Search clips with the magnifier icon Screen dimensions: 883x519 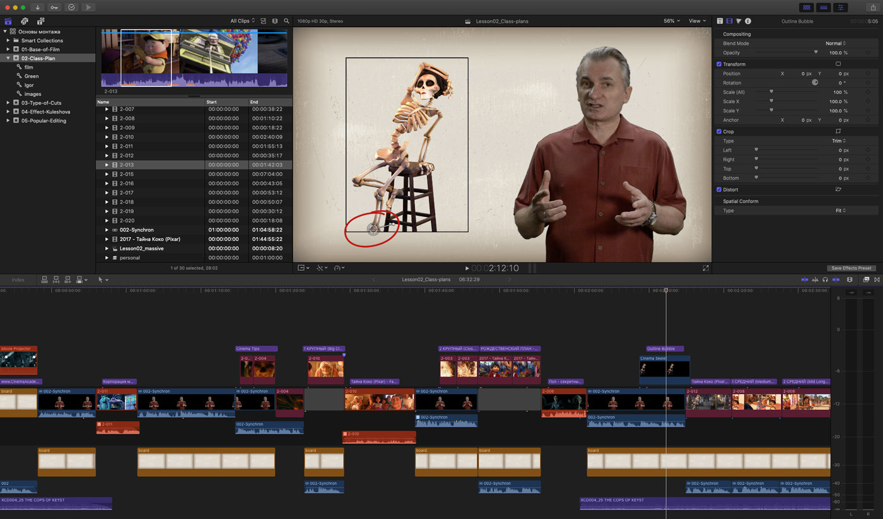coord(286,21)
